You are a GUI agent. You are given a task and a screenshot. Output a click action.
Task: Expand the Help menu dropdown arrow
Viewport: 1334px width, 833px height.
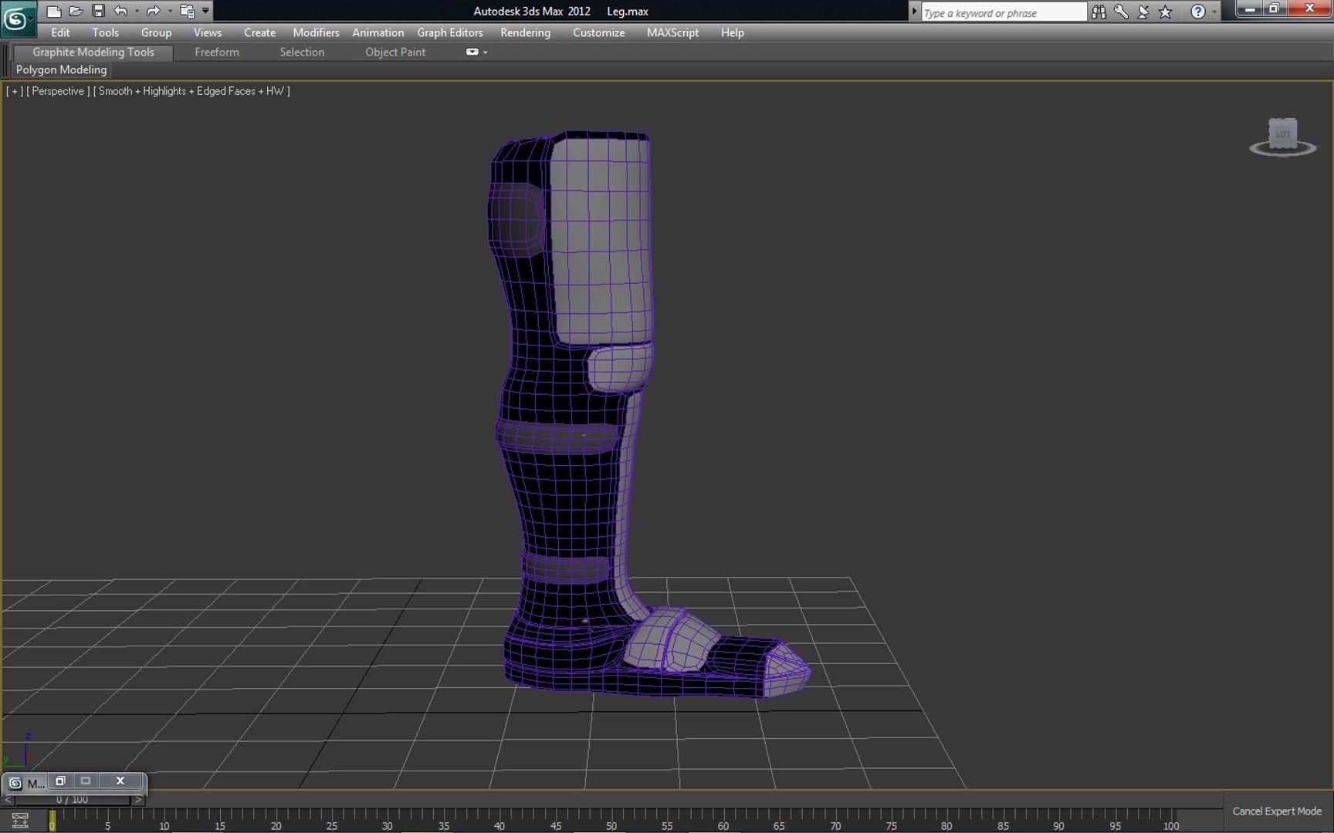[x=1214, y=12]
